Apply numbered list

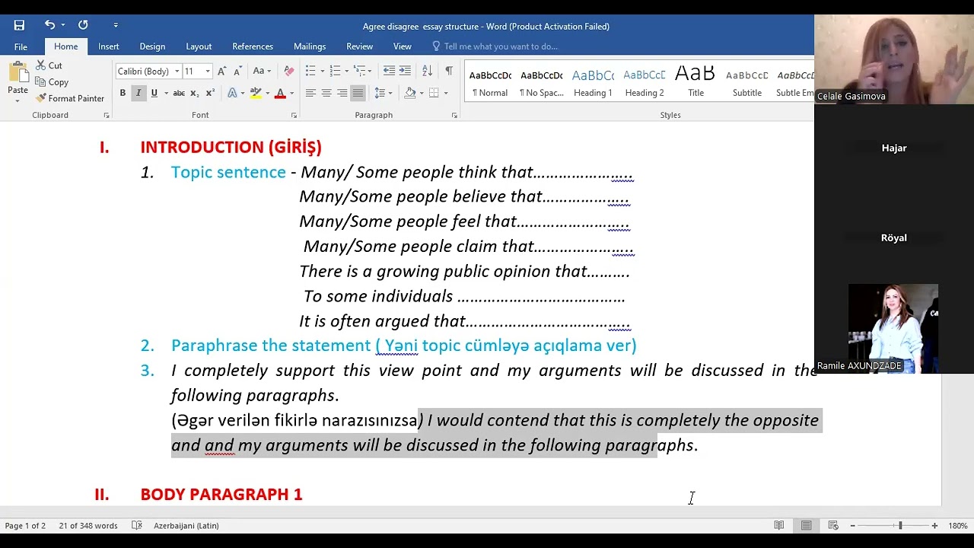tap(336, 71)
